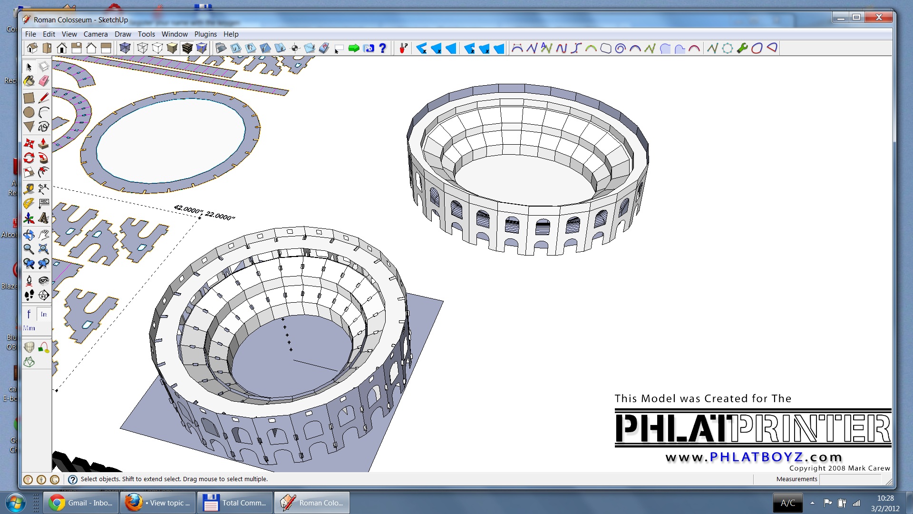The height and width of the screenshot is (514, 913).
Task: Toggle X-Ray face style
Action: point(125,48)
